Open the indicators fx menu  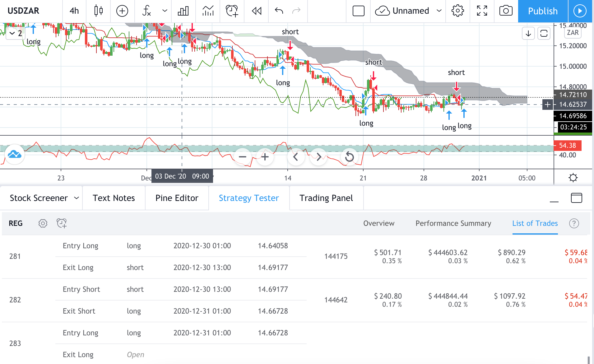tap(146, 11)
